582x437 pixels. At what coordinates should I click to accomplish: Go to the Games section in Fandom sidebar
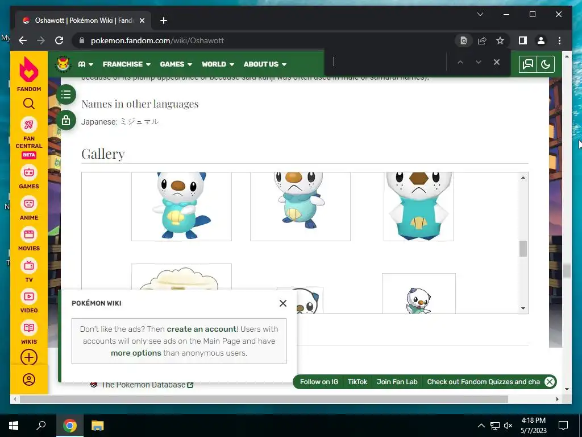29,178
